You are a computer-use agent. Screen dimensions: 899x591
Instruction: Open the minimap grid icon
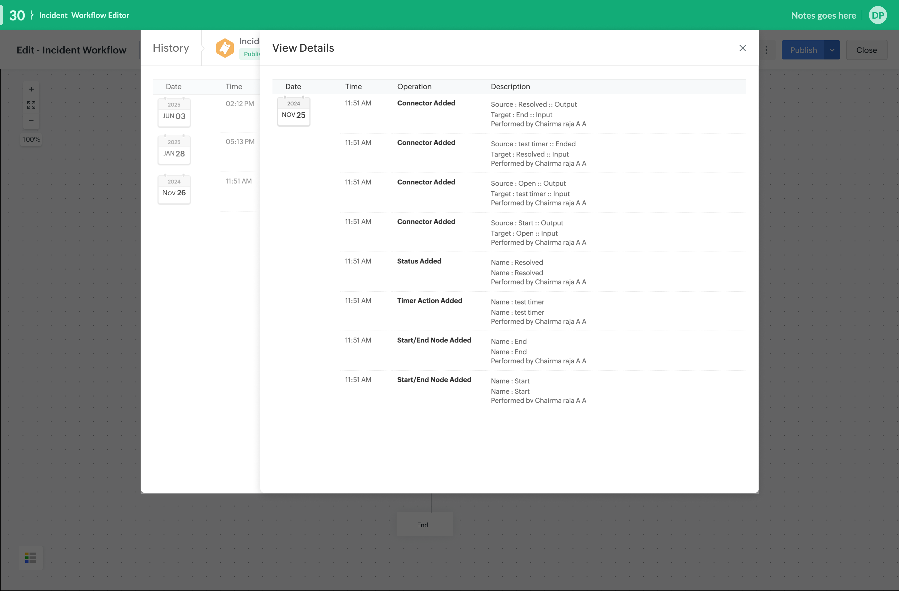pos(31,557)
